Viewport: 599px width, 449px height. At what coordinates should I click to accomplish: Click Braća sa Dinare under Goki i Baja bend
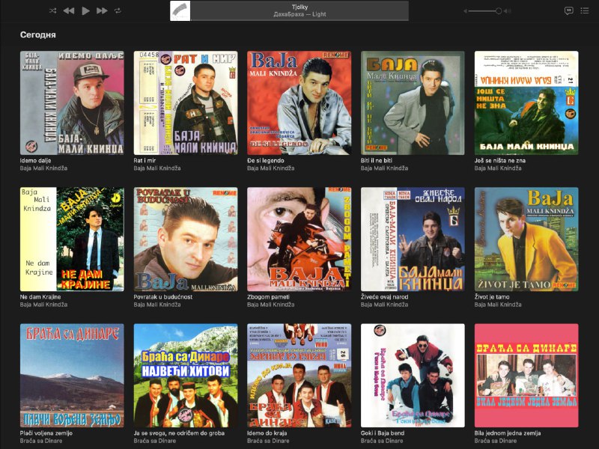(x=382, y=441)
